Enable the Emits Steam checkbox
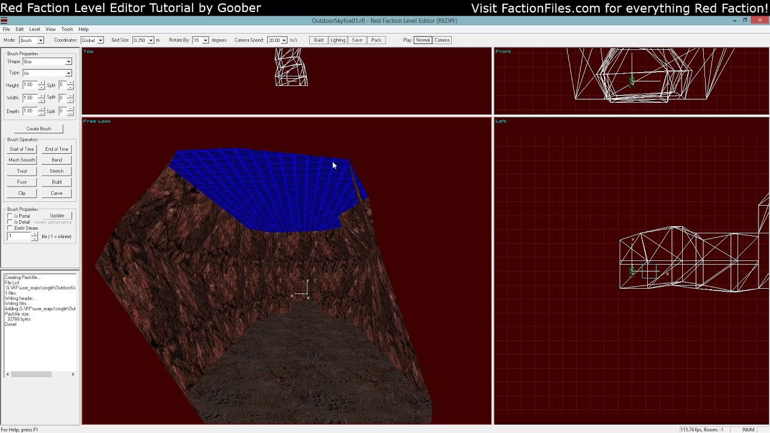 10,228
